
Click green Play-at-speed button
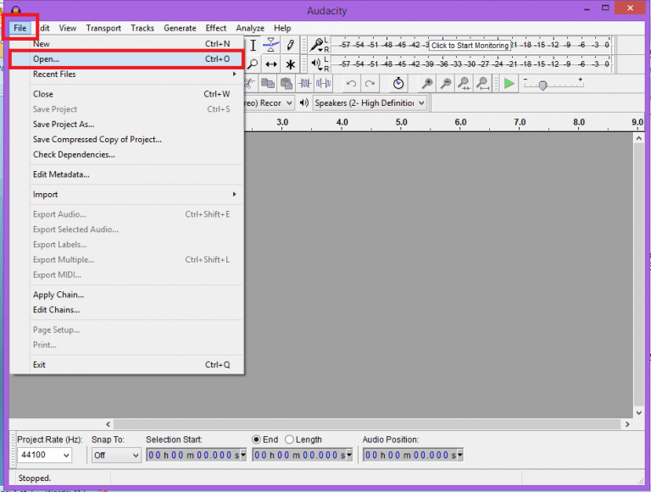tap(509, 84)
